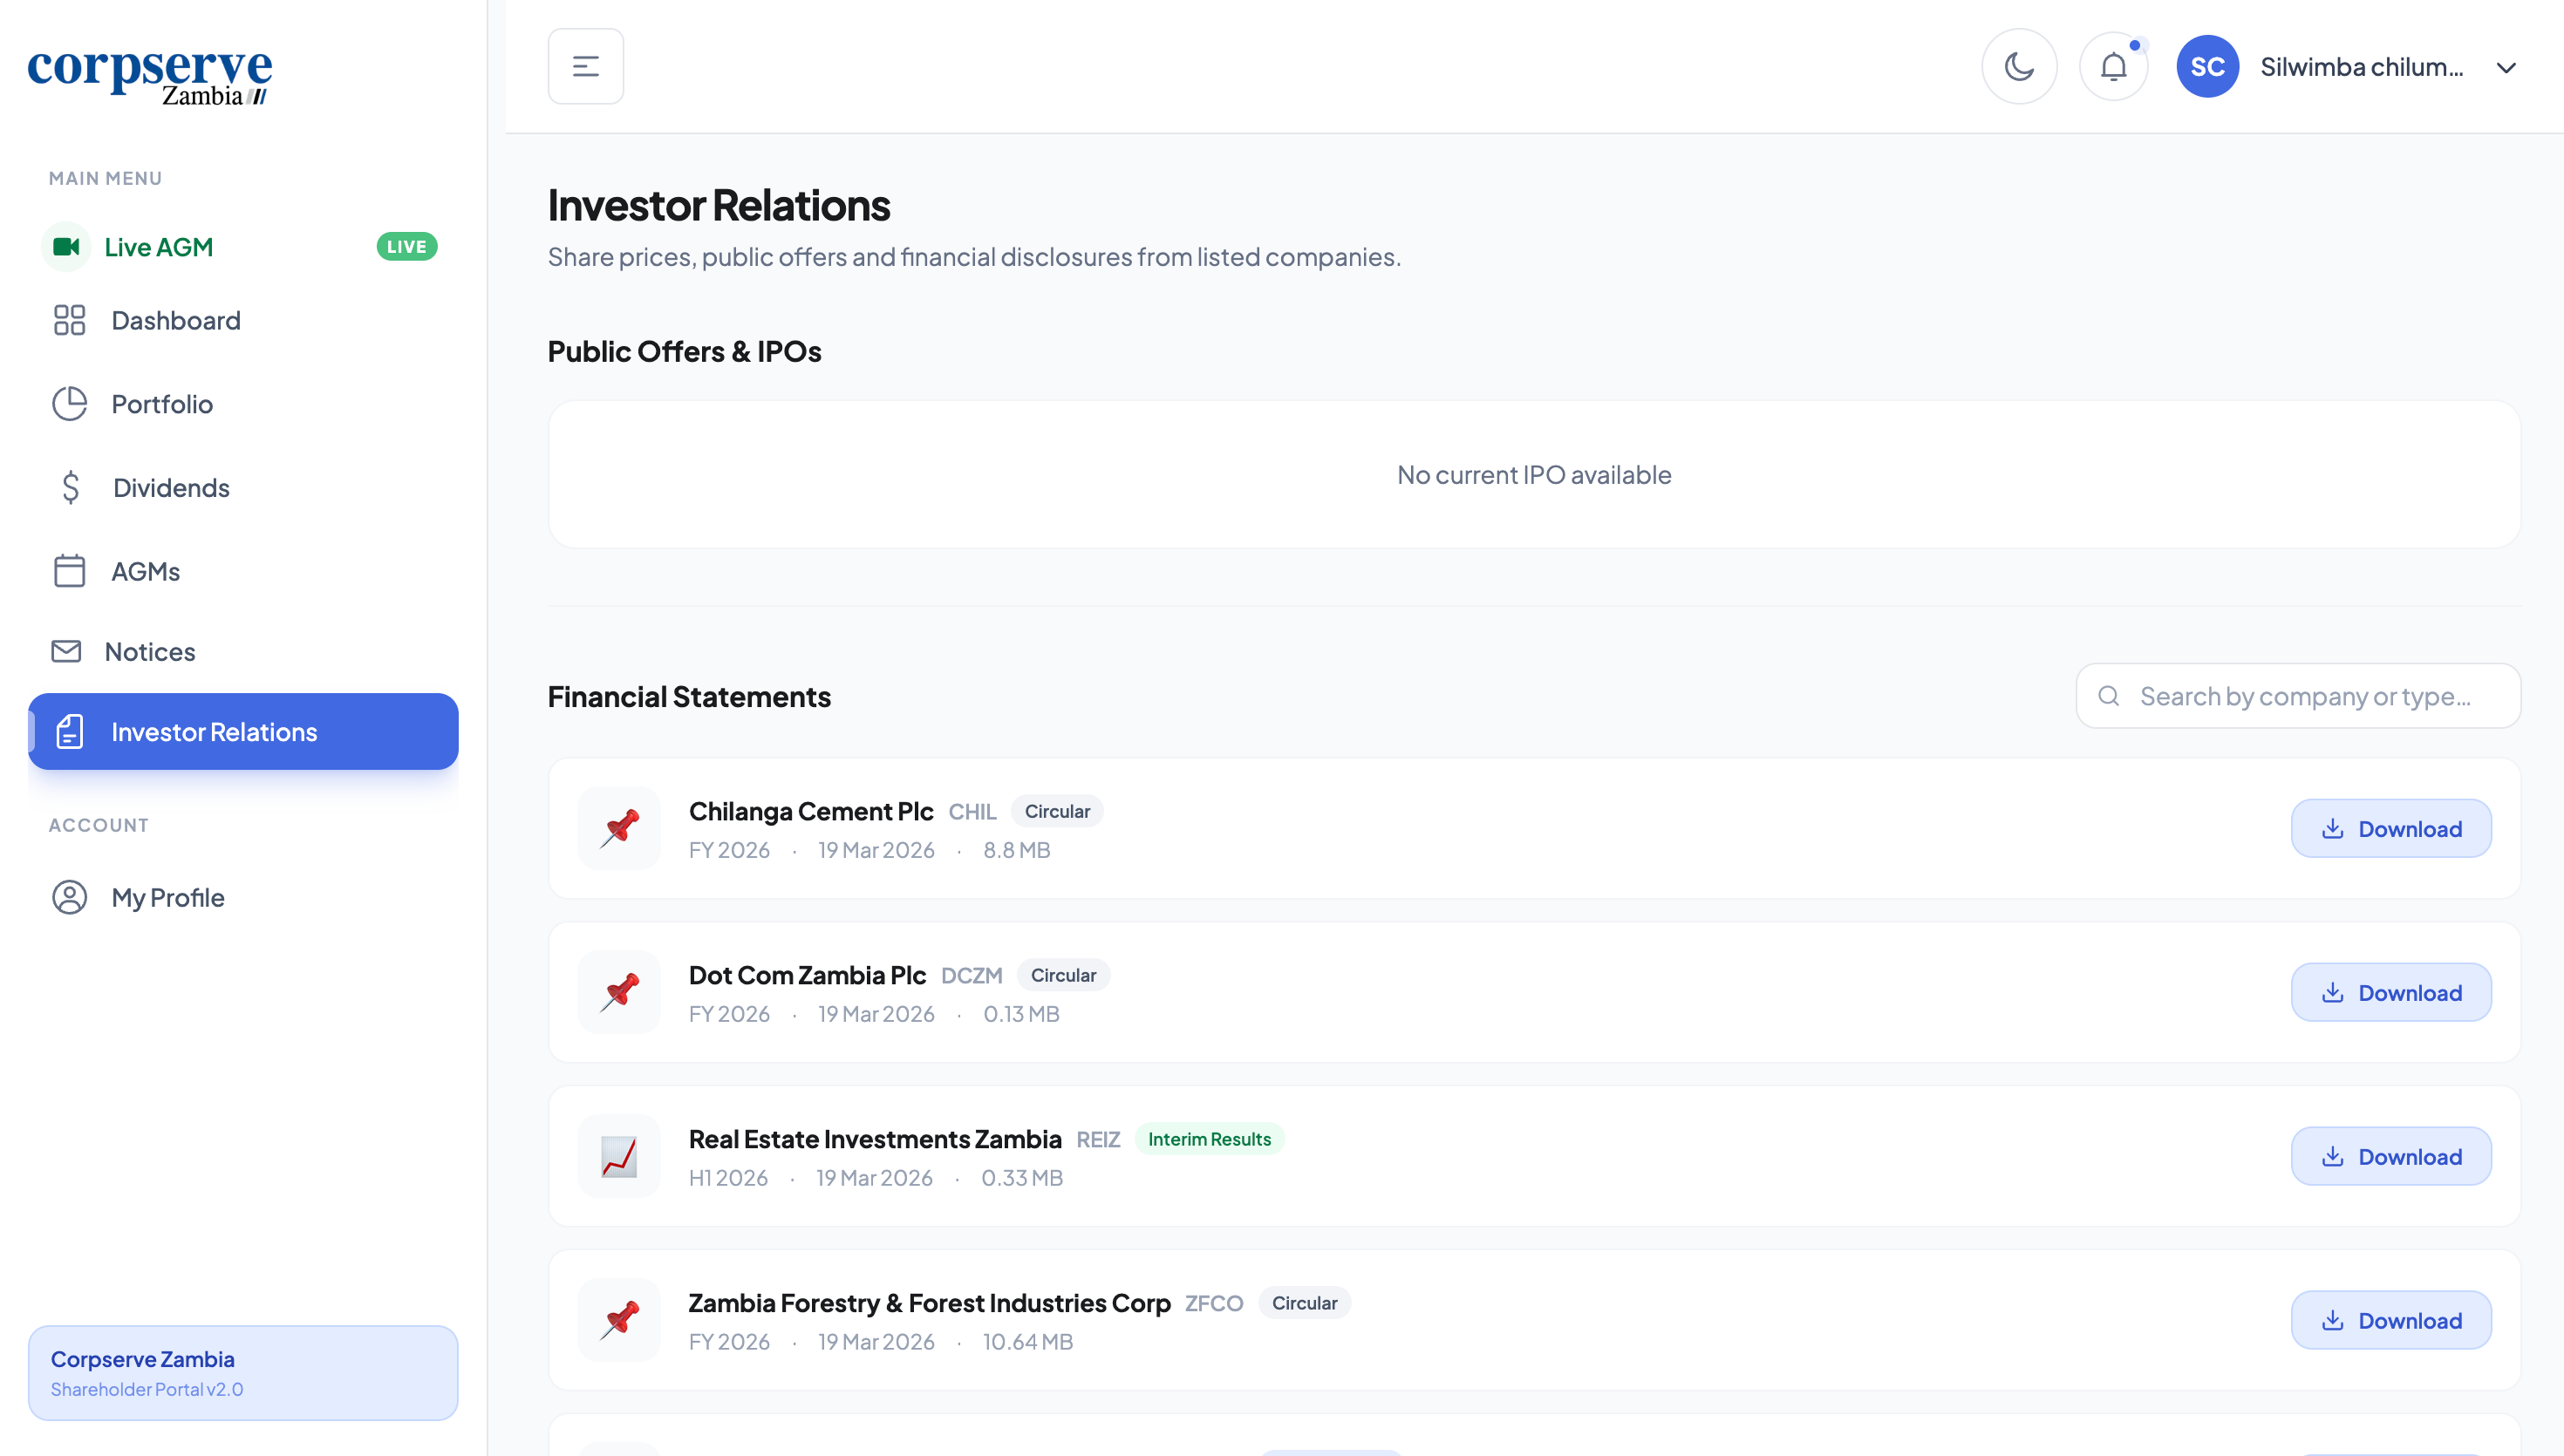Screen dimensions: 2564x1456
Task: Navigate to AGMs menu item
Action: [x=145, y=571]
